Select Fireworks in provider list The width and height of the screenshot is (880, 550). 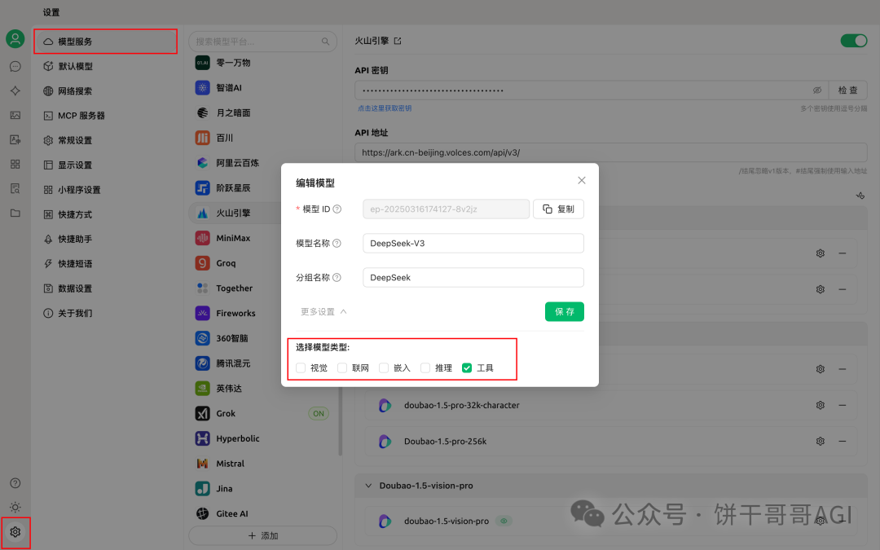262,313
